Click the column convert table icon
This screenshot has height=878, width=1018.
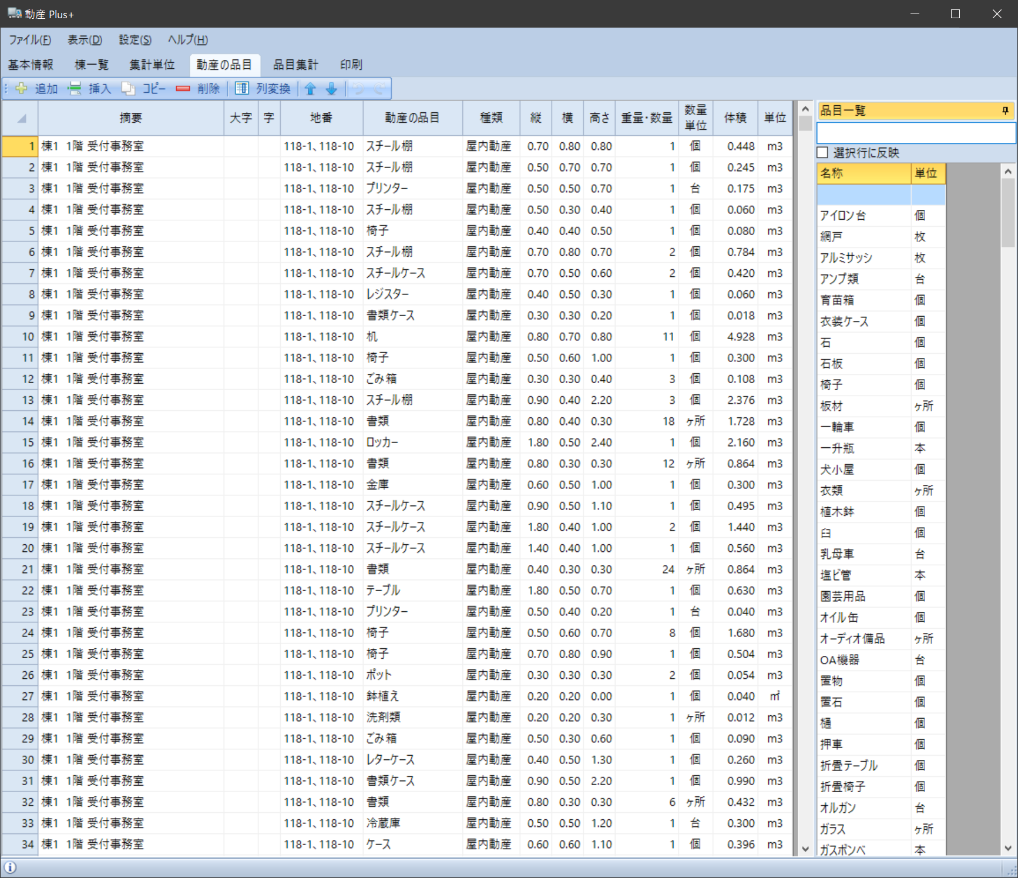(241, 88)
